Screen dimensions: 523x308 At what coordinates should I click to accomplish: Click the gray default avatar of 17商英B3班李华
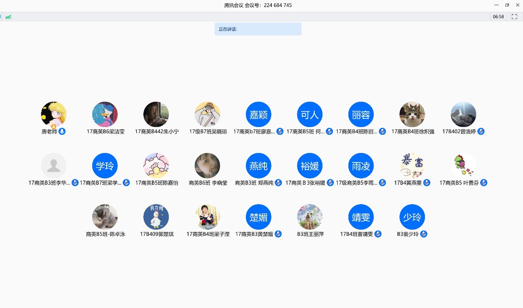[x=54, y=166]
